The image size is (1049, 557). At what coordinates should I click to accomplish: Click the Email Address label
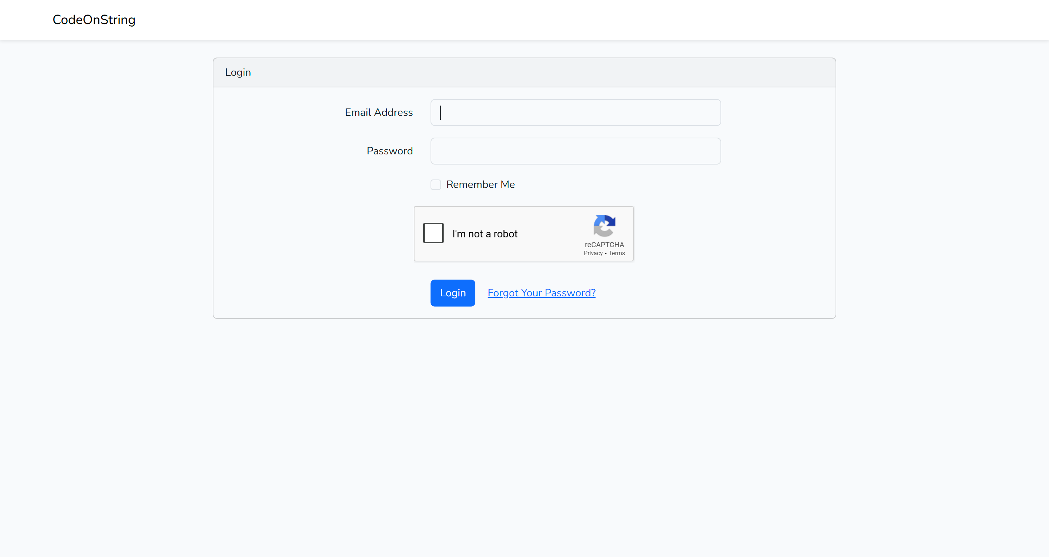click(379, 112)
